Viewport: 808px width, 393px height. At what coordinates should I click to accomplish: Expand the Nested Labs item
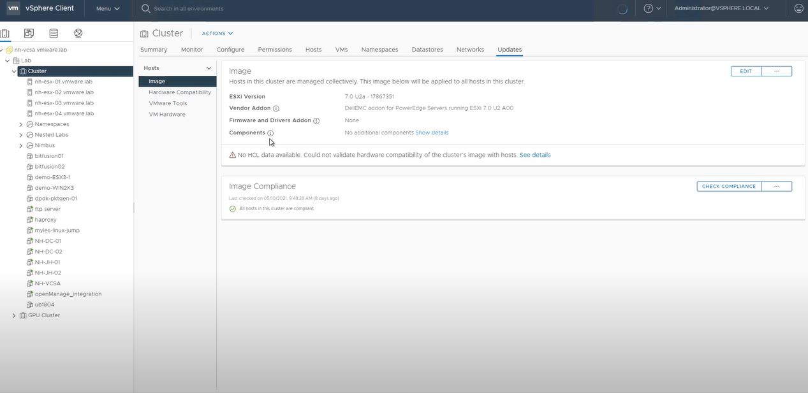point(20,134)
